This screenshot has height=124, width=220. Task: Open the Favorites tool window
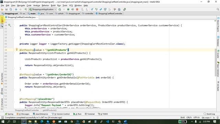click(x=2, y=79)
